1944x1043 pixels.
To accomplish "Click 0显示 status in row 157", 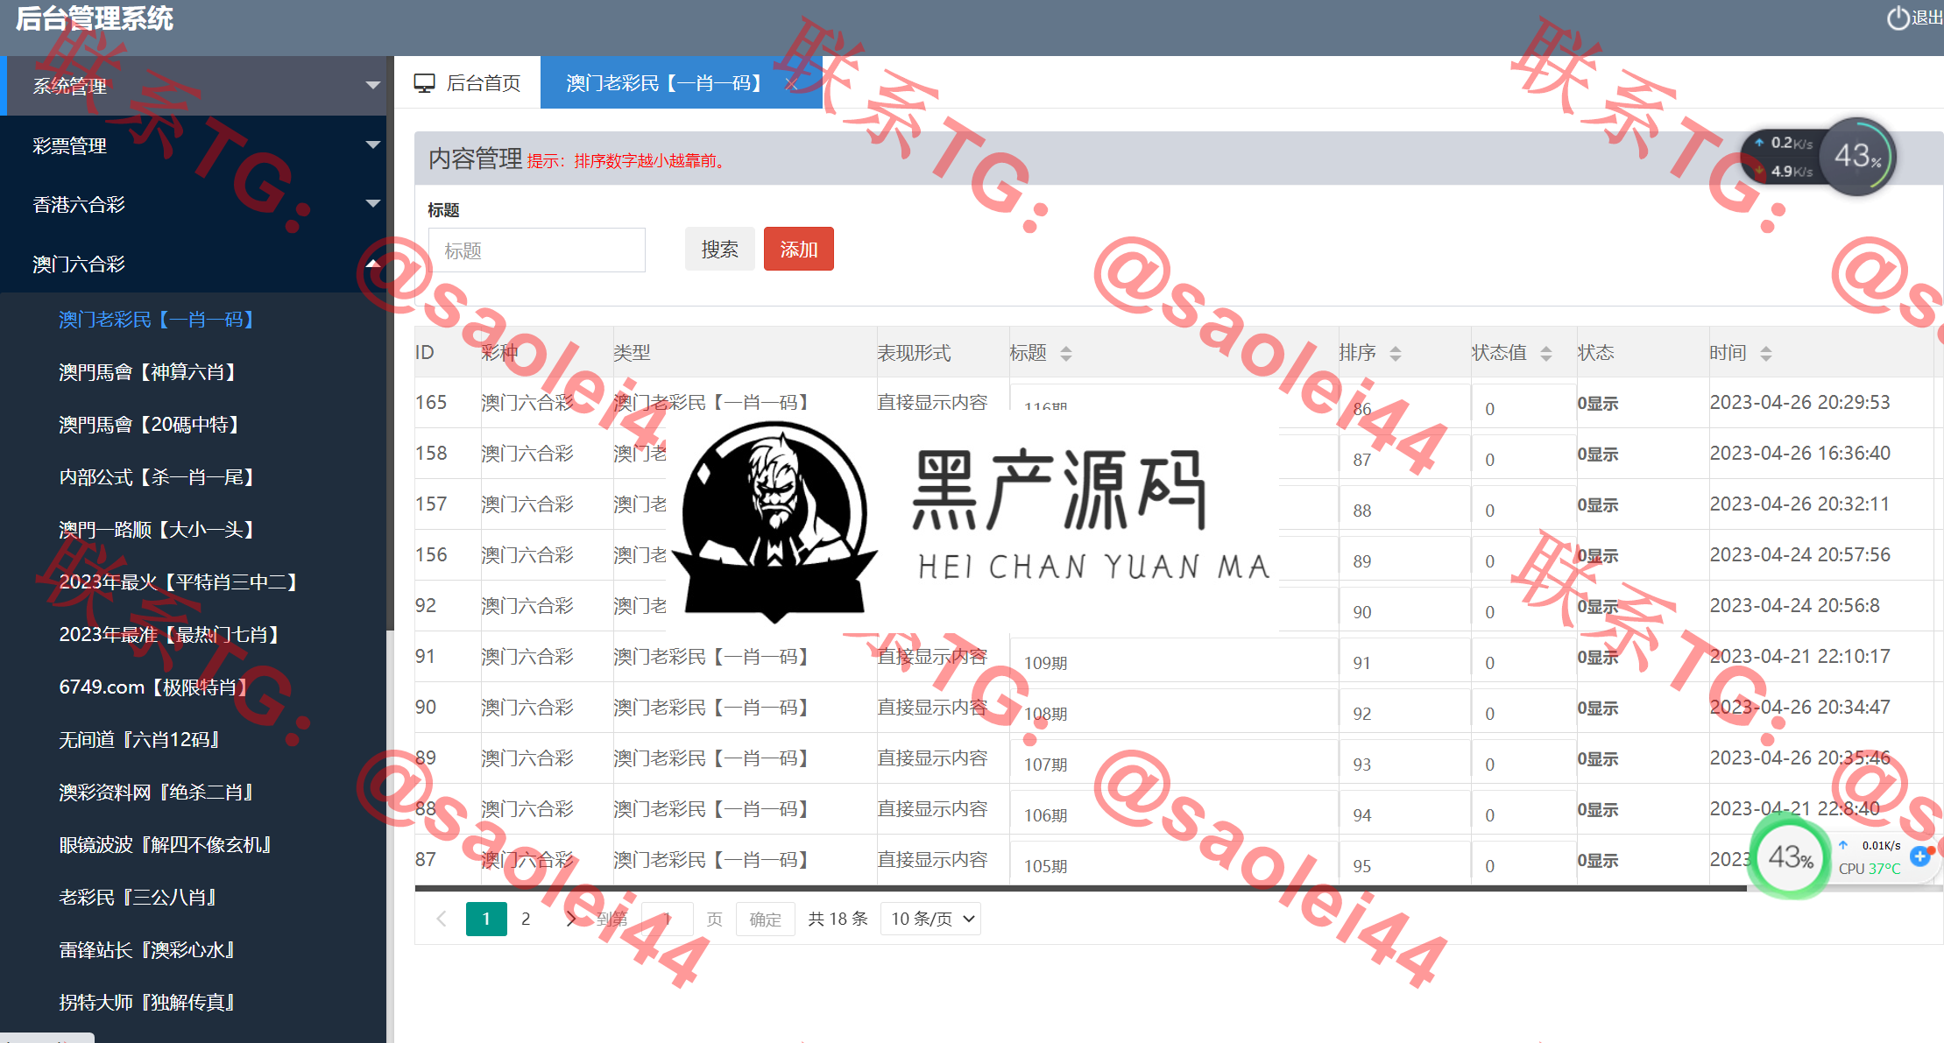I will [x=1598, y=504].
